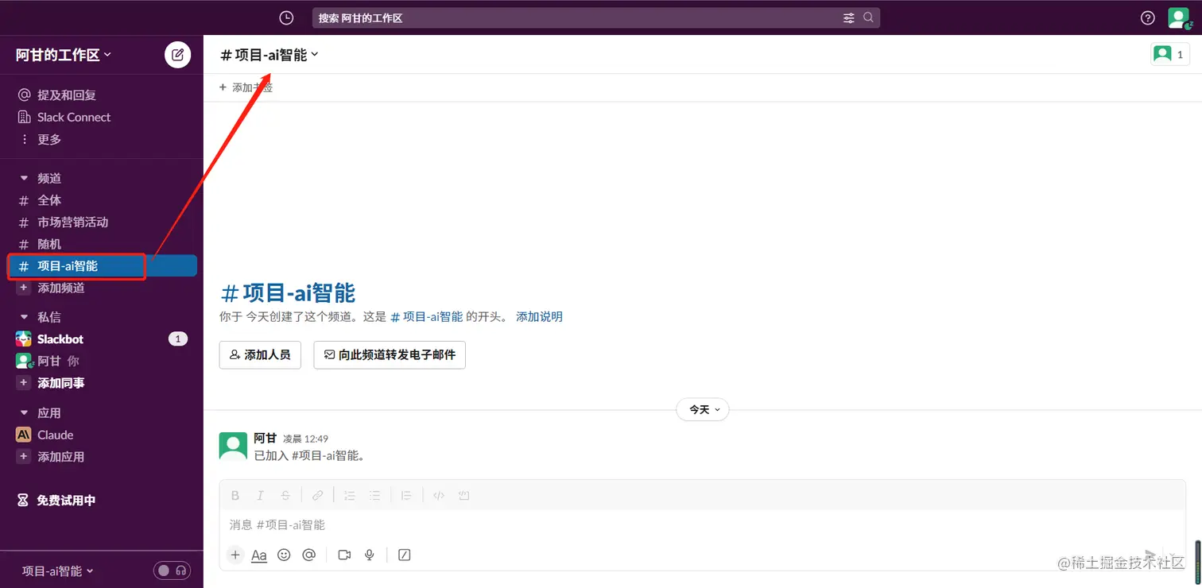Apply bold formatting

[x=235, y=495]
